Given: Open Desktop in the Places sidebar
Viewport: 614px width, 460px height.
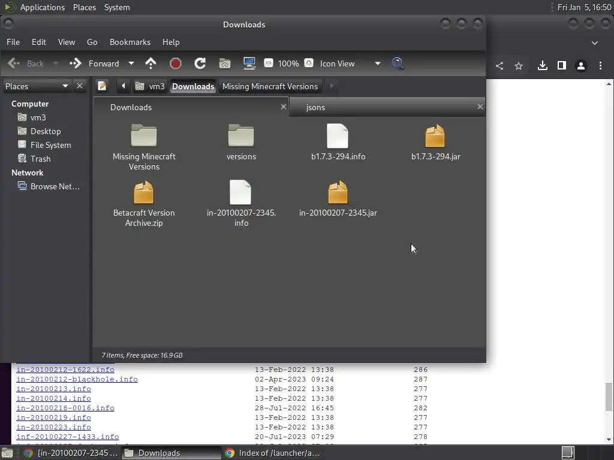Looking at the screenshot, I should pos(46,131).
